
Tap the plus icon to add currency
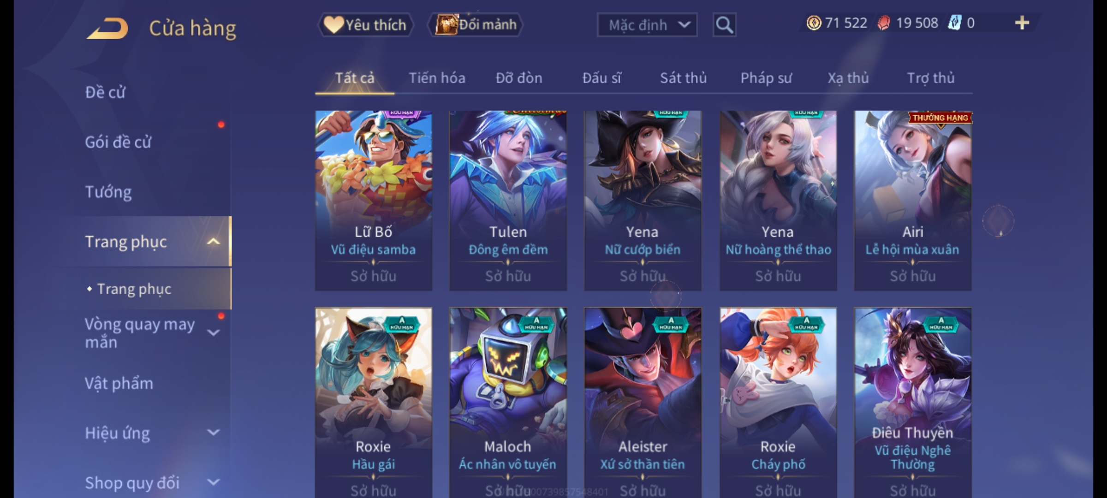(x=1022, y=23)
